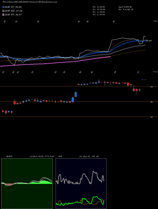
Task: Click the 34 price axis label
Action: pyautogui.click(x=151, y=117)
